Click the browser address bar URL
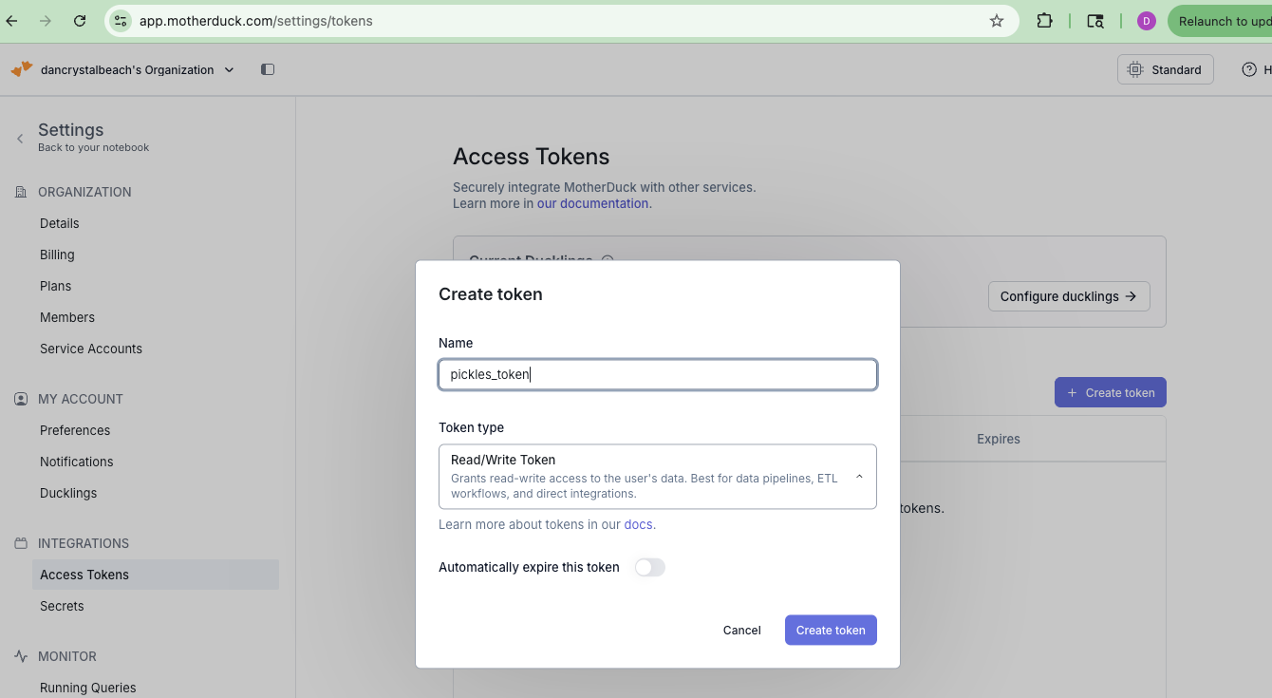Screen dimensions: 1272x698 [255, 21]
